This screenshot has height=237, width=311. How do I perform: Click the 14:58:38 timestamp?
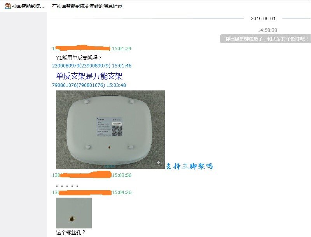tap(267, 30)
